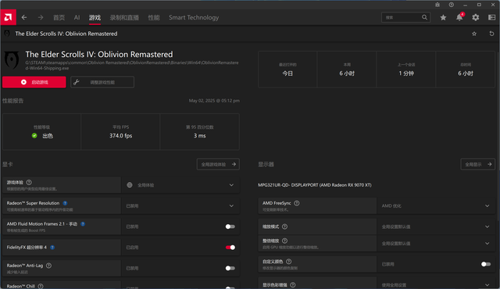
Task: Open the settings gear icon
Action: [x=476, y=17]
